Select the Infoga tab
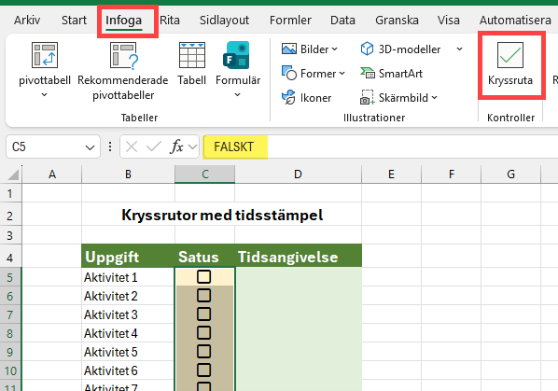Image resolution: width=558 pixels, height=391 pixels. coord(123,21)
